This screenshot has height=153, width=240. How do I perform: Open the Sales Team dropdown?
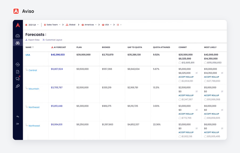tap(52, 25)
